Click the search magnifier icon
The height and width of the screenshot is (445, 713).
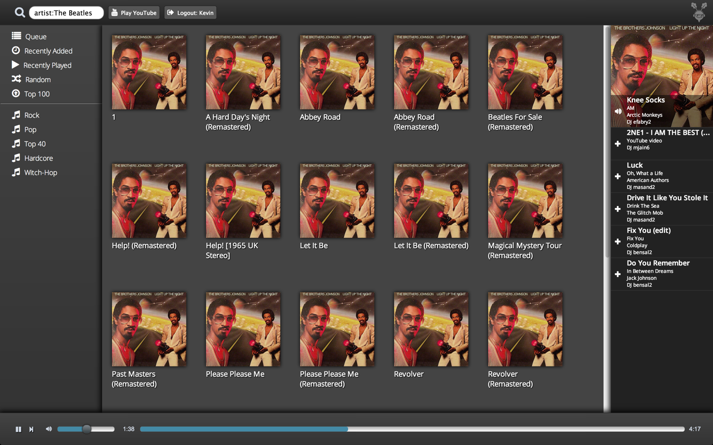(19, 12)
